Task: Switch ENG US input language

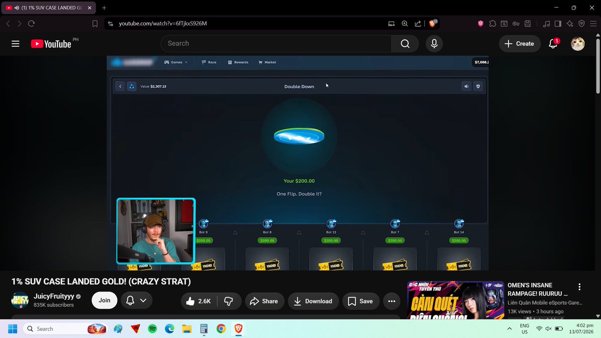Action: [524, 328]
